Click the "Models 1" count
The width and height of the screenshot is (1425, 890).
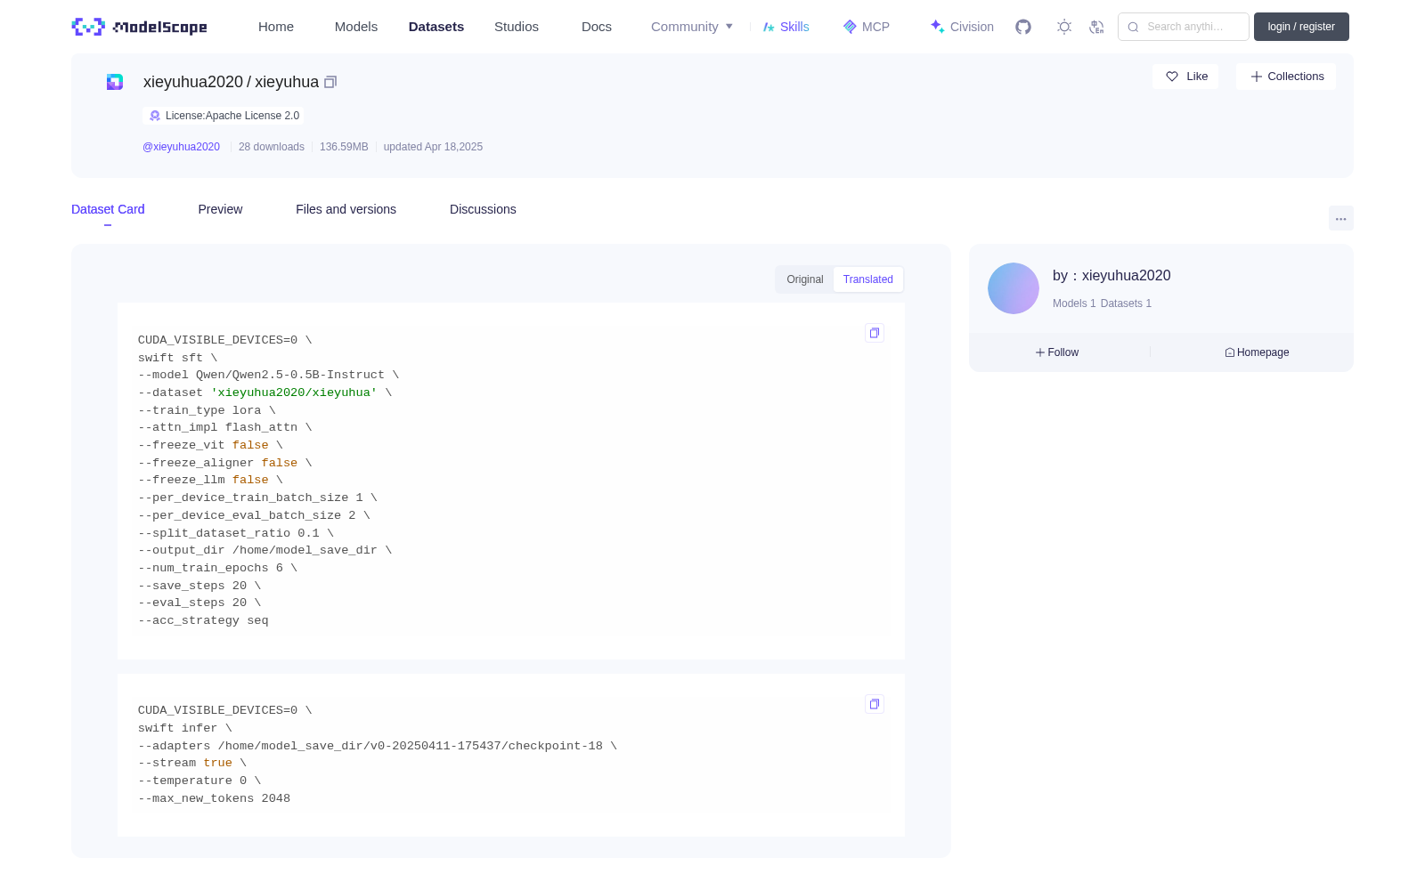pos(1074,303)
